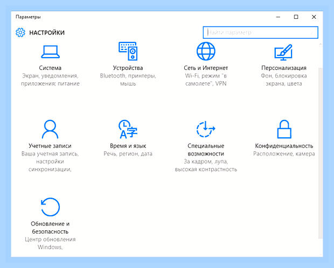Click description 'Расположение, камера'
334x268 pixels.
(284, 154)
